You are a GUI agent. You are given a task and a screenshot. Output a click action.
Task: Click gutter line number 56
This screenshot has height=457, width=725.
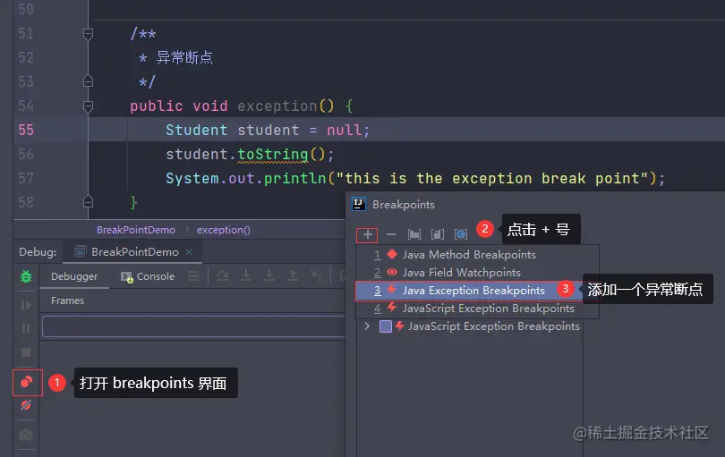click(x=26, y=155)
